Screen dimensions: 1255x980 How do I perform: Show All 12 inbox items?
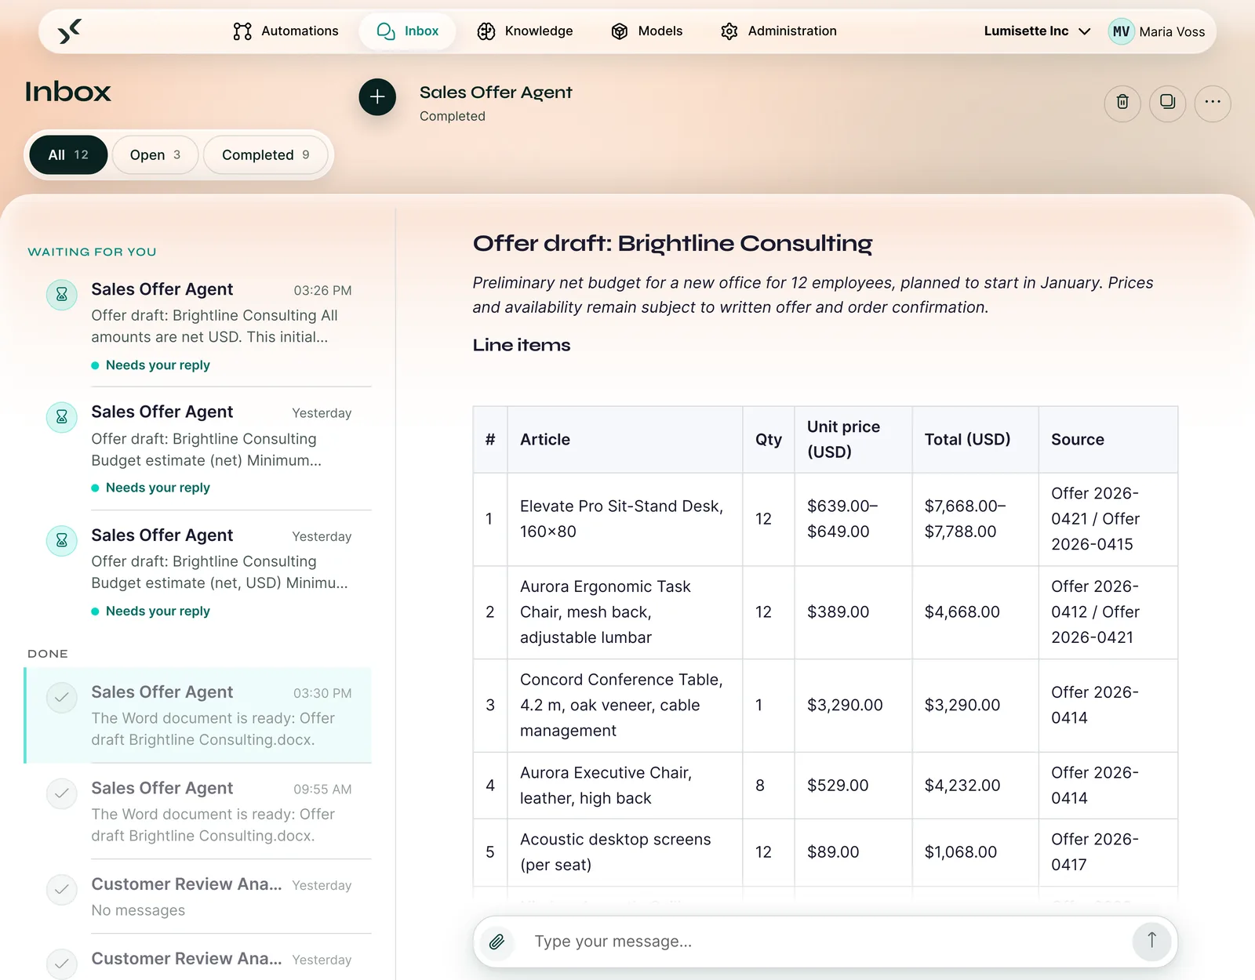tap(68, 155)
